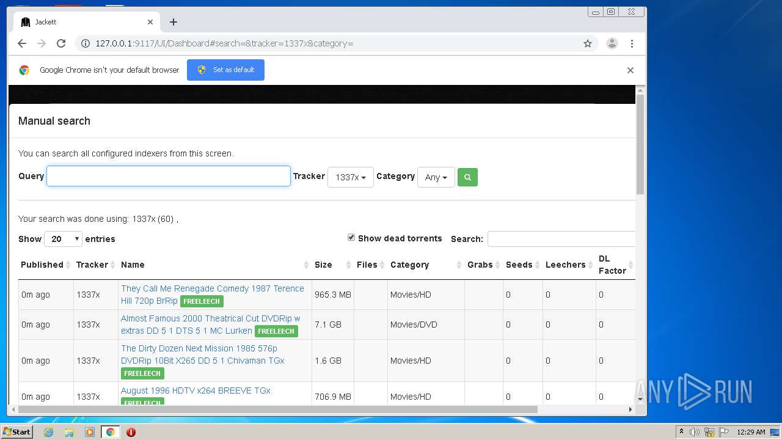The image size is (782, 440).
Task: Sort the table by Leechers column
Action: (569, 265)
